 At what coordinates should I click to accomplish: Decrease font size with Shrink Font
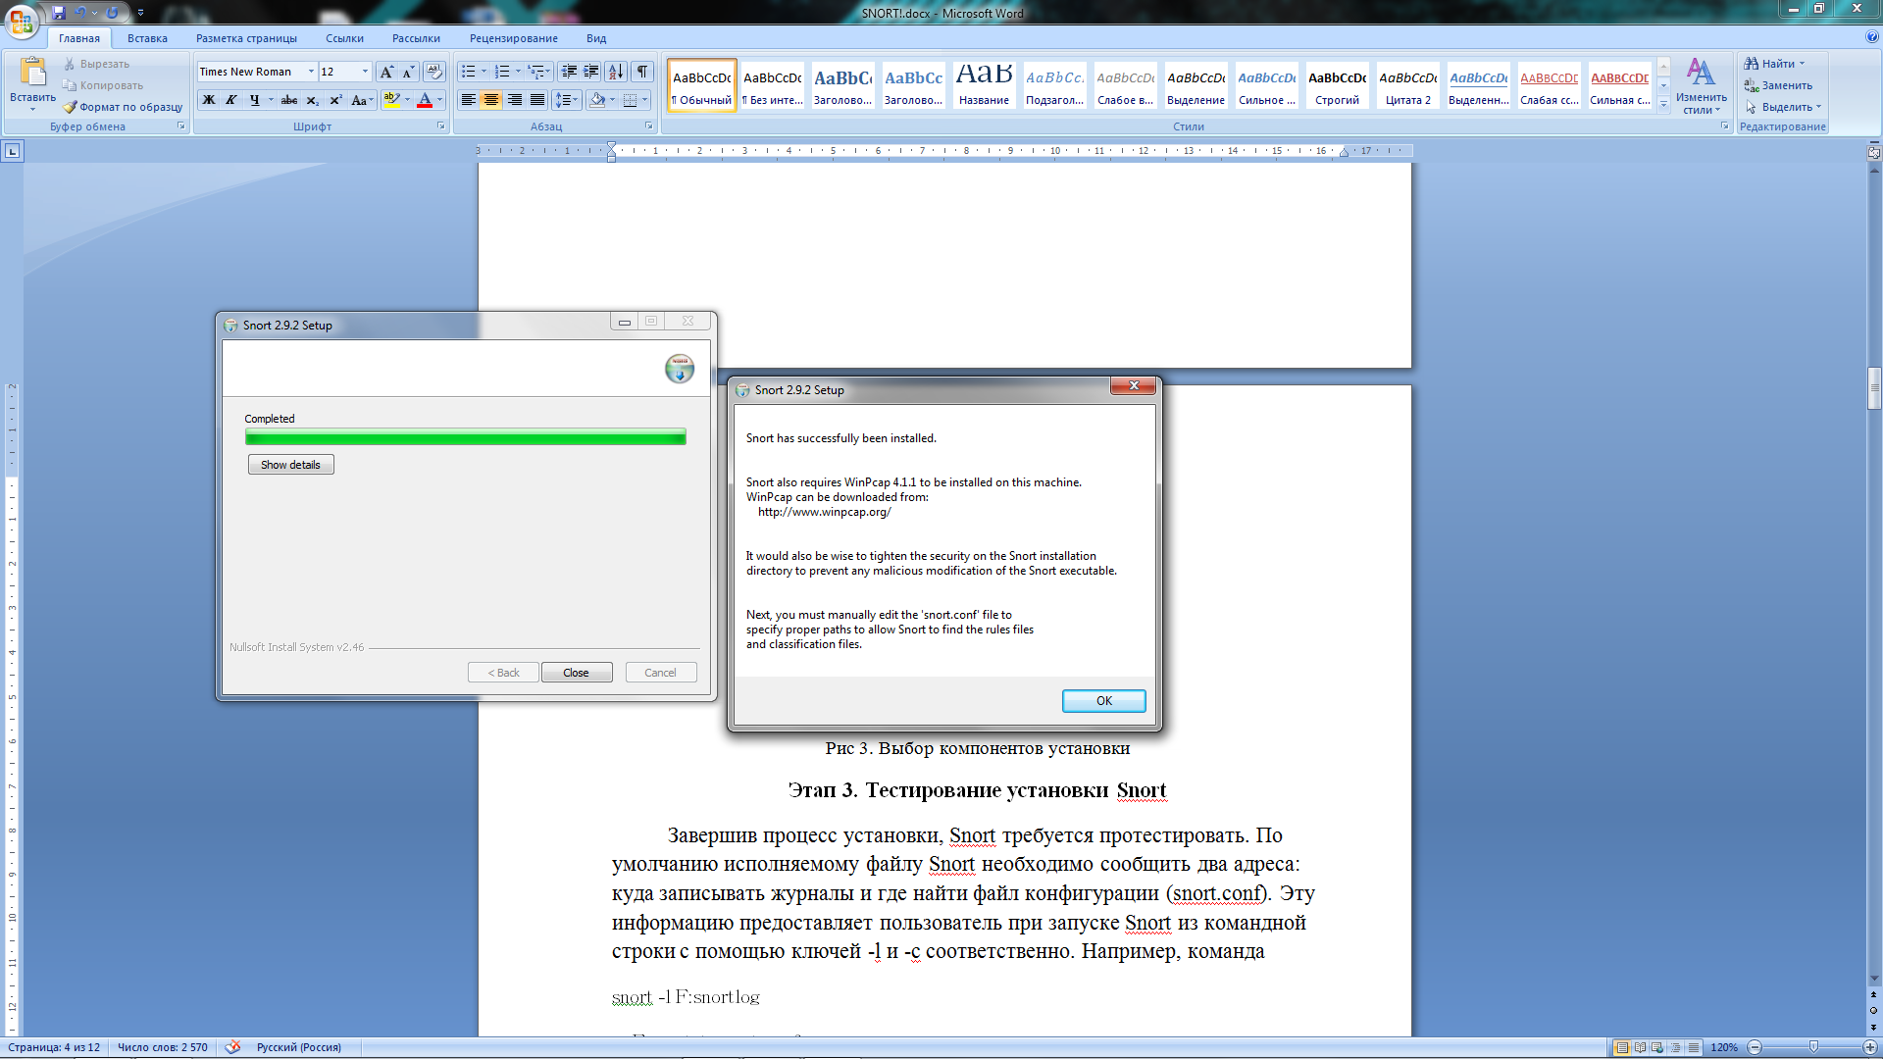(x=408, y=72)
